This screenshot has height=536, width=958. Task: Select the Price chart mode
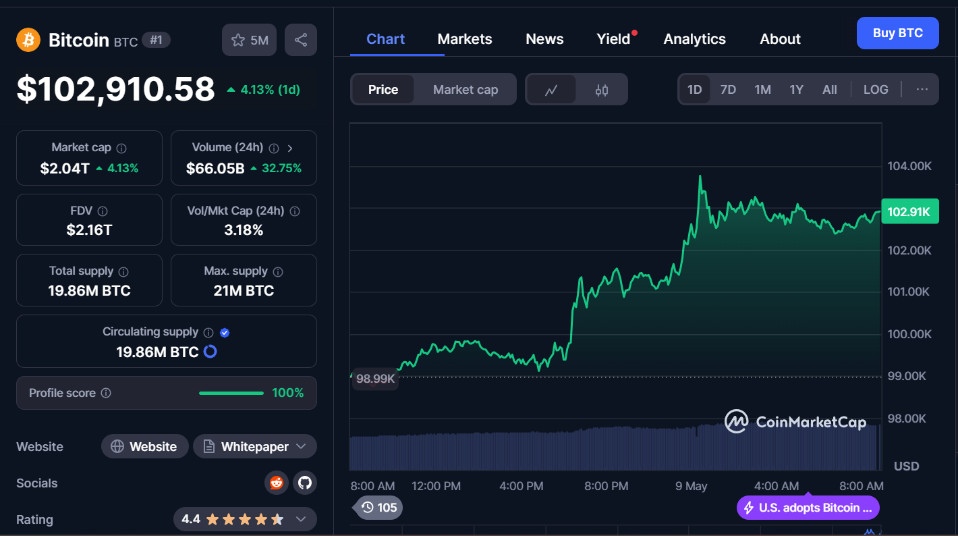tap(383, 89)
